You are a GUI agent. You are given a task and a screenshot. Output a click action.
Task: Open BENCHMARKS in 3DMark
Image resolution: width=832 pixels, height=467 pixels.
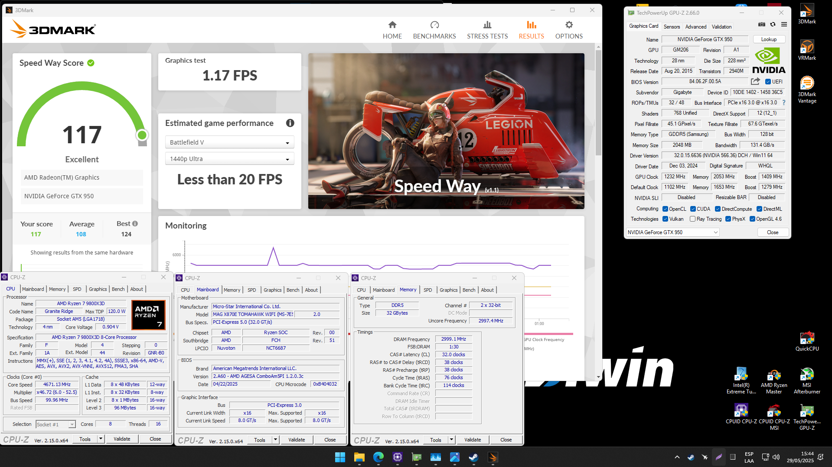point(434,30)
